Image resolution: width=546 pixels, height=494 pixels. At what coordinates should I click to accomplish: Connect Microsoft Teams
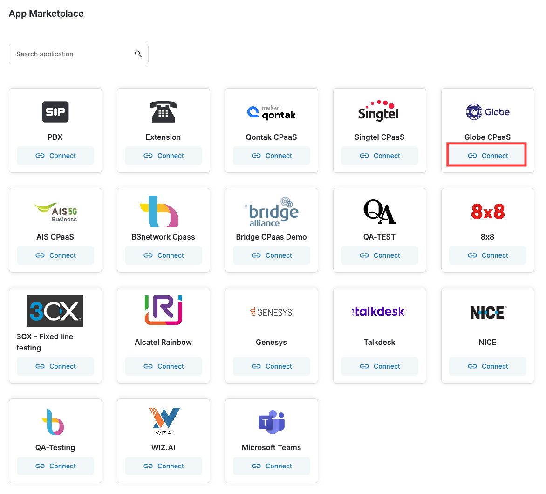[271, 466]
